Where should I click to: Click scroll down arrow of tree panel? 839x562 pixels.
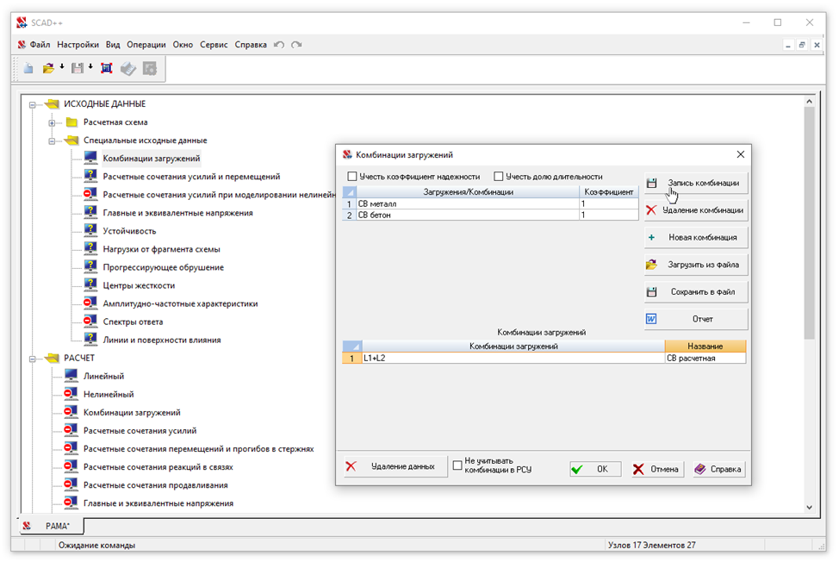pyautogui.click(x=809, y=507)
